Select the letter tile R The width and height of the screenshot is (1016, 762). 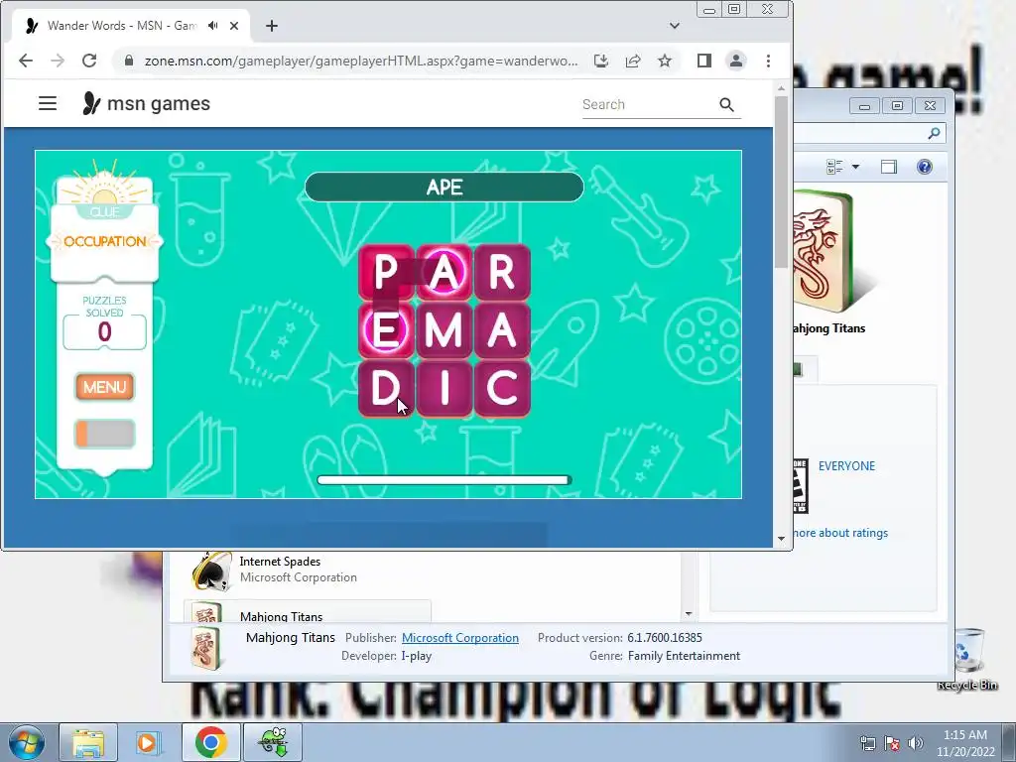[x=502, y=272]
